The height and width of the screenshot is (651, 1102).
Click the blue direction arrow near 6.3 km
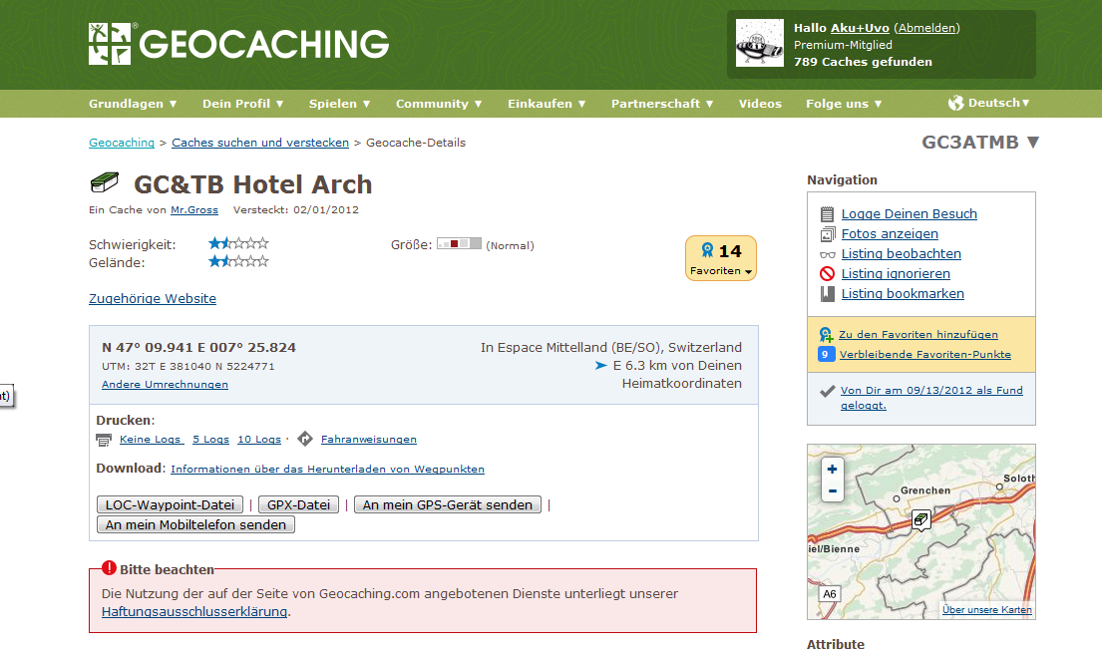[x=601, y=365]
